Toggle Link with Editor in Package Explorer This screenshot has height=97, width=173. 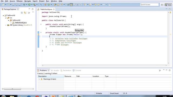(x=25, y=13)
